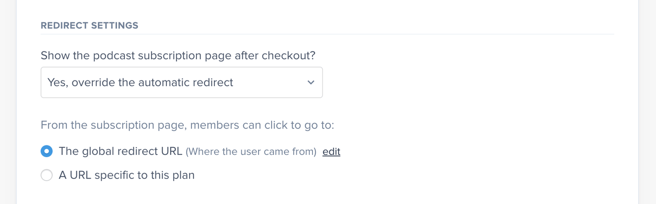Click the blank white area right of dropdown
Screen dimensions: 656x204
click(x=456, y=83)
